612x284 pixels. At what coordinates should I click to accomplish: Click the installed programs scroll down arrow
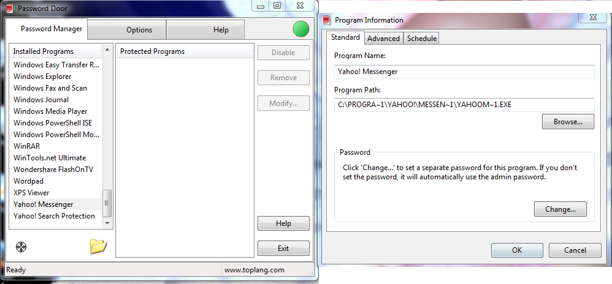point(107,223)
